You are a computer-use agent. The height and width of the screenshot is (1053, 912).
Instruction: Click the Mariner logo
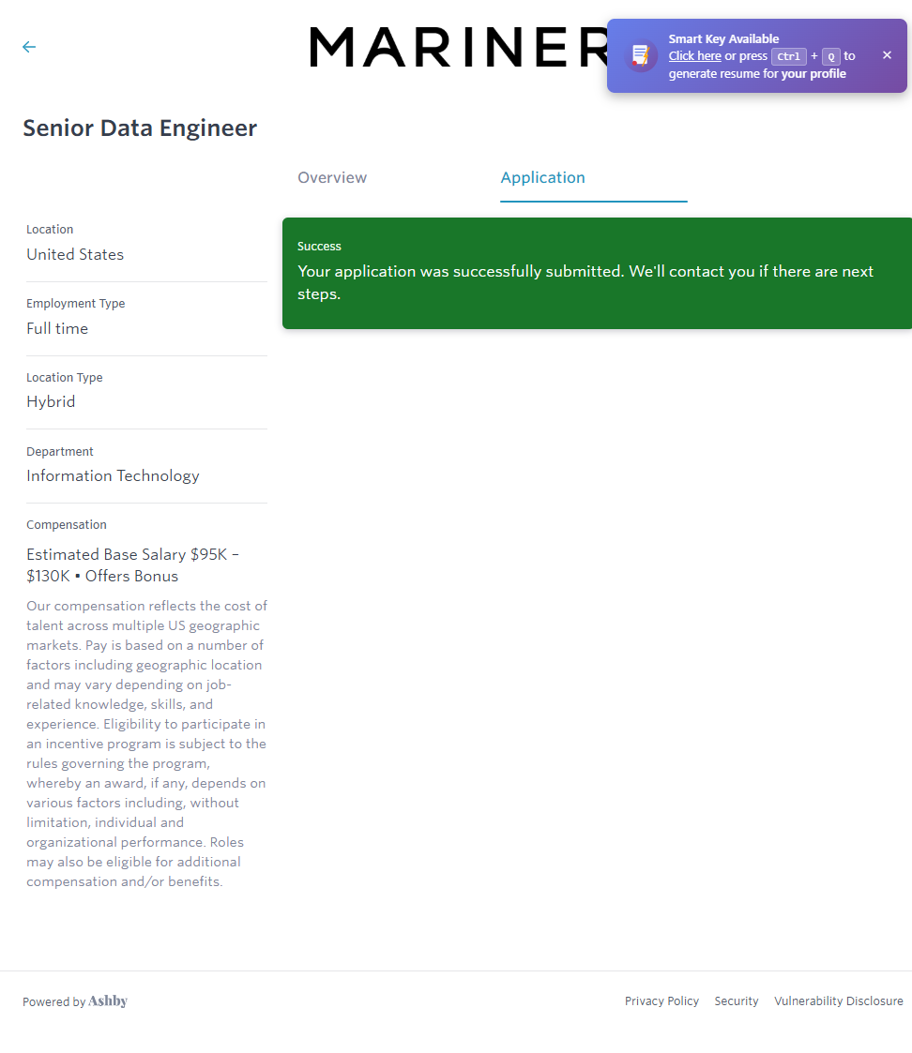(x=459, y=47)
